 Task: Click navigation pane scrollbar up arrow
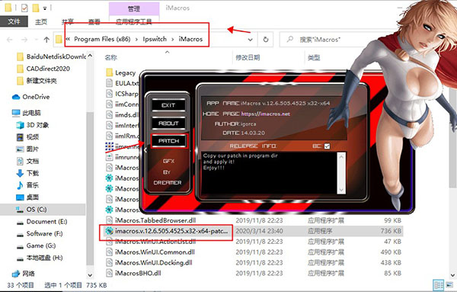pos(90,56)
